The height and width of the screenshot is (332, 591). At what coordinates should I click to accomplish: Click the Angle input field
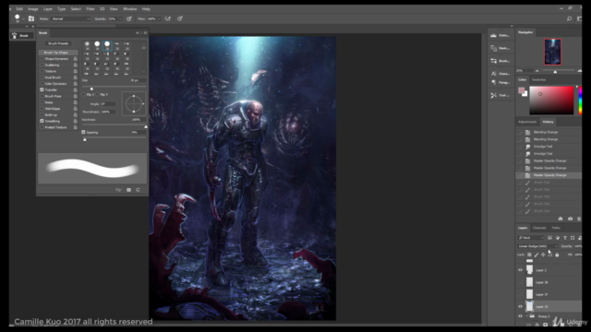click(x=108, y=104)
